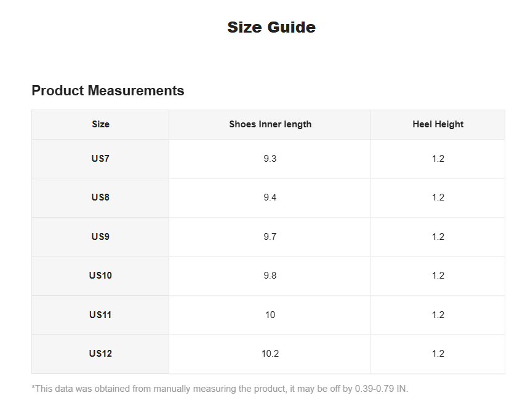Click the 9.8 inner length value

(270, 276)
